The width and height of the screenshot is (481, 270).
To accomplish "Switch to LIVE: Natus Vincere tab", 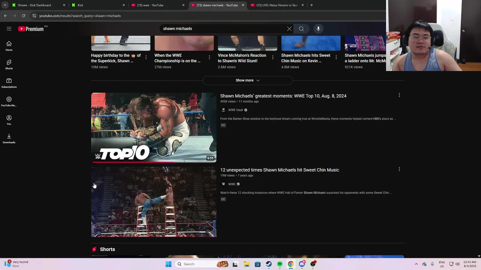I will click(x=277, y=5).
